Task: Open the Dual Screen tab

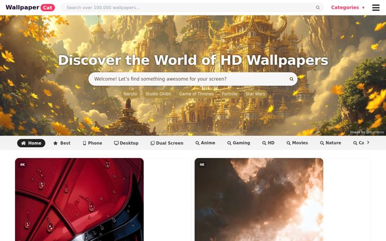Action: tap(167, 143)
